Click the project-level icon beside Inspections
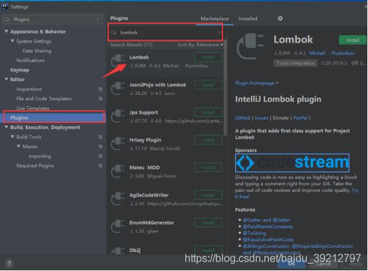The width and height of the screenshot is (368, 271). (x=100, y=89)
